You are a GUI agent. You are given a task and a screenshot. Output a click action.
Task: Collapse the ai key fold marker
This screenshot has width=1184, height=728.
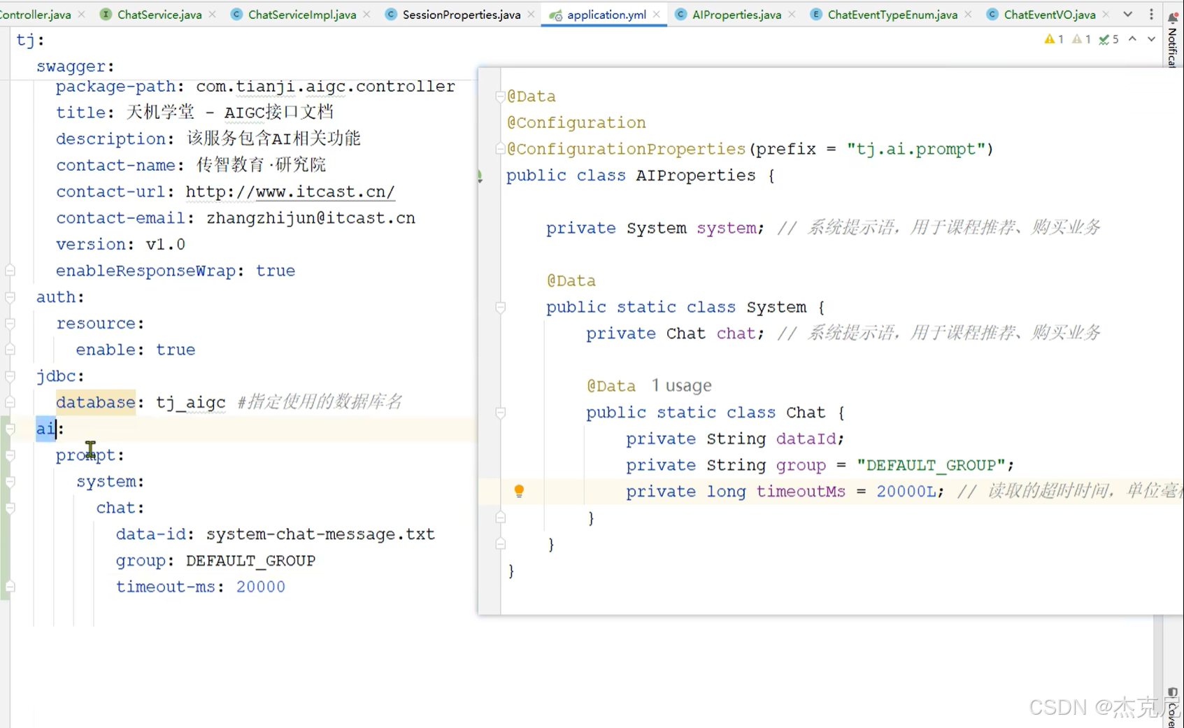pyautogui.click(x=10, y=429)
